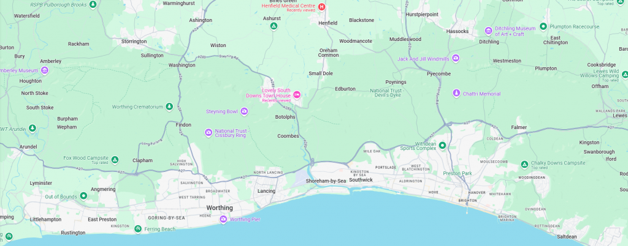
Task: Click the Ferring Beach icon
Action: [x=138, y=229]
